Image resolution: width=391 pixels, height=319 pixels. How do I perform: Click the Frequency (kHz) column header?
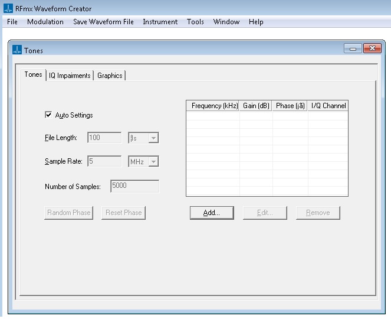[213, 106]
